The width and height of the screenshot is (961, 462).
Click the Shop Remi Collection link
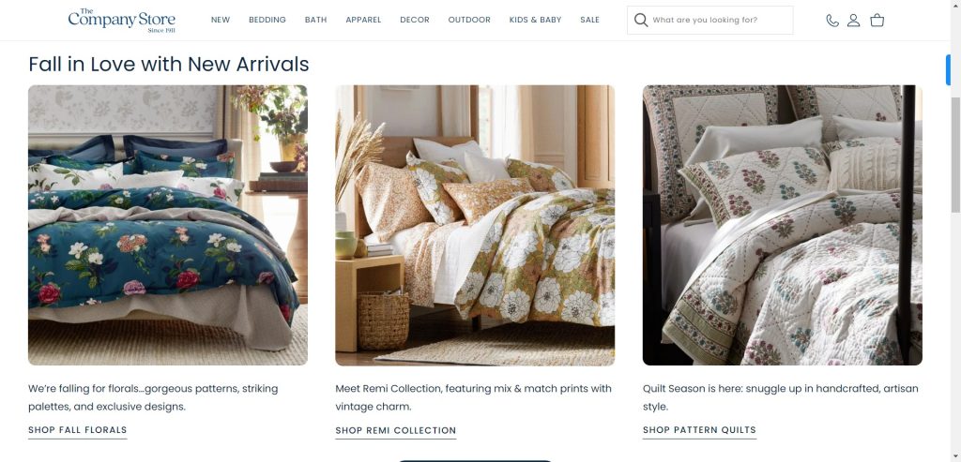396,431
